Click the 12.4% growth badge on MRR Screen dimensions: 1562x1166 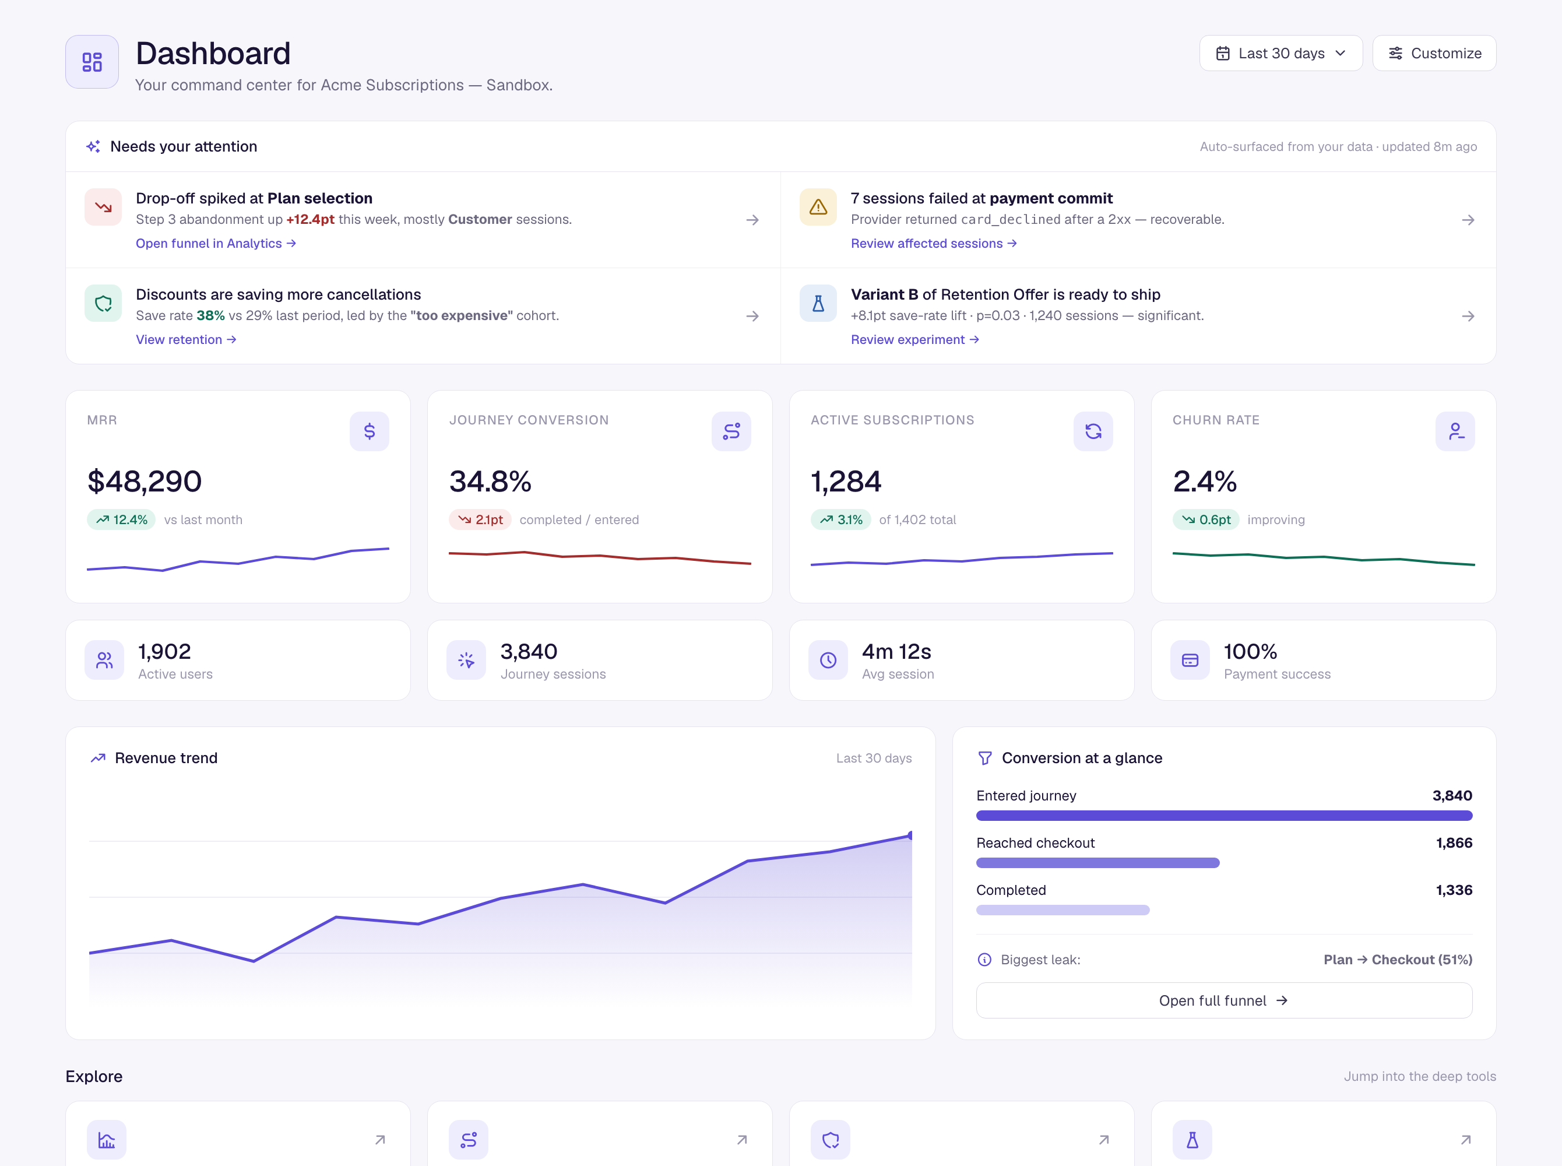pos(121,519)
